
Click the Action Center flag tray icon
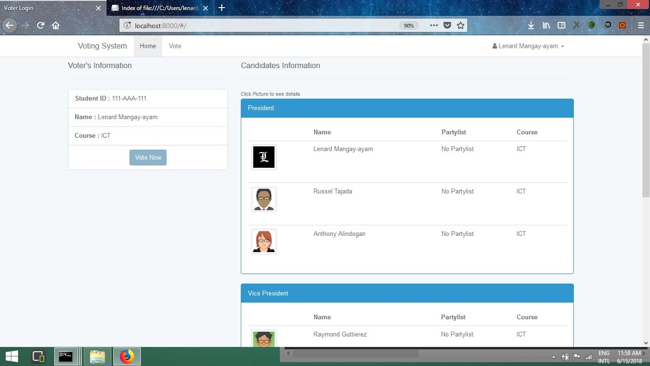point(577,357)
